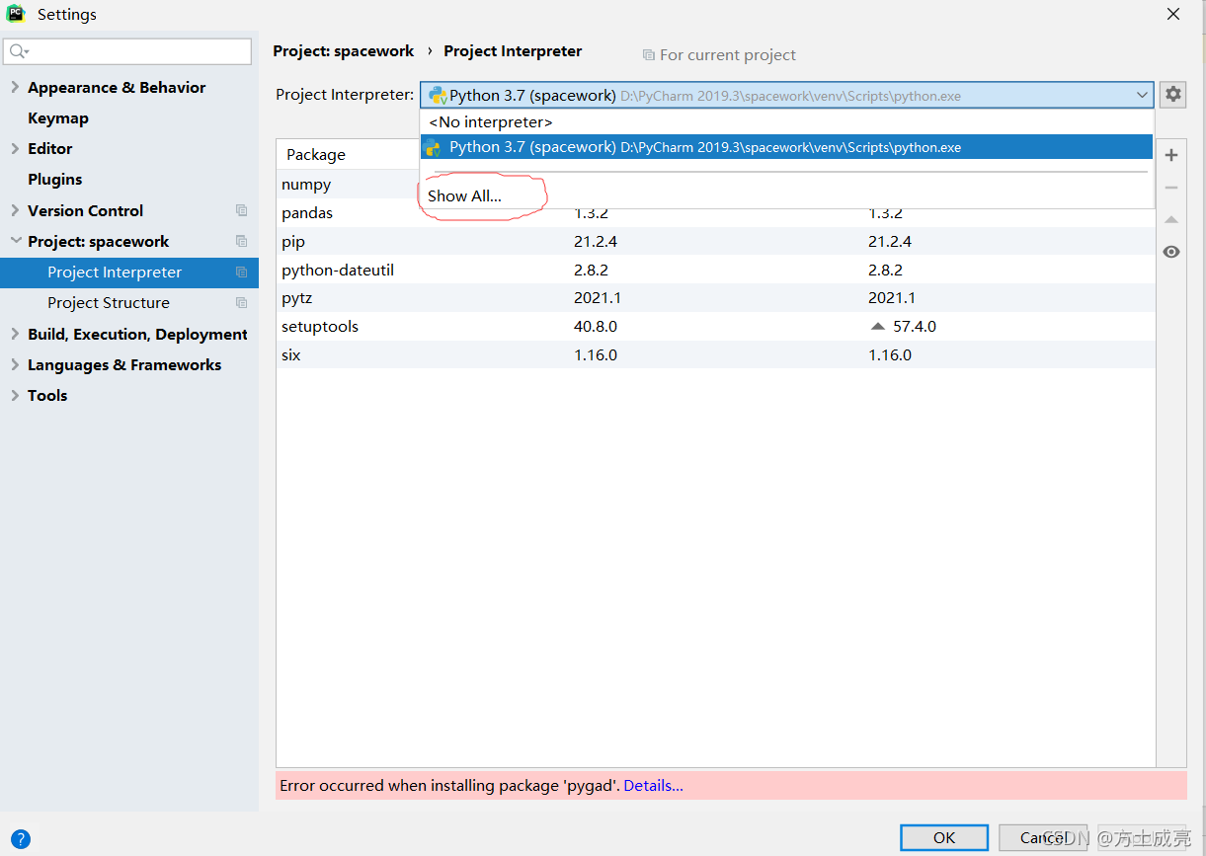The width and height of the screenshot is (1206, 856).
Task: Click the copy icon beside Version Control
Action: coord(241,210)
